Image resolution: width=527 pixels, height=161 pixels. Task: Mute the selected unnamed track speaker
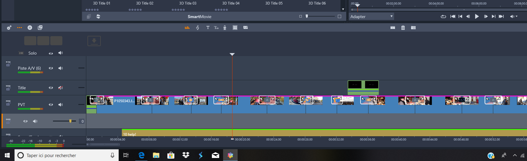pyautogui.click(x=35, y=121)
